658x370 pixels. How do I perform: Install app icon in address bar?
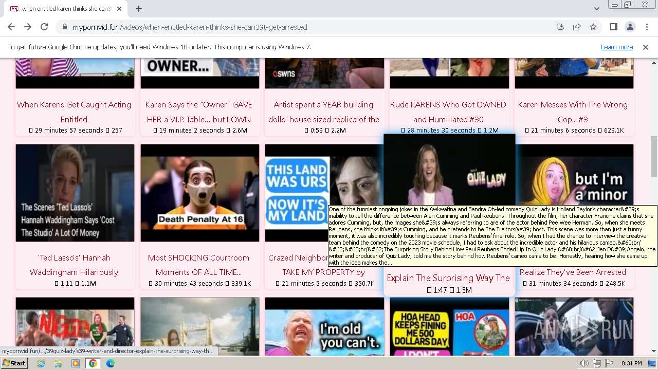tap(560, 27)
